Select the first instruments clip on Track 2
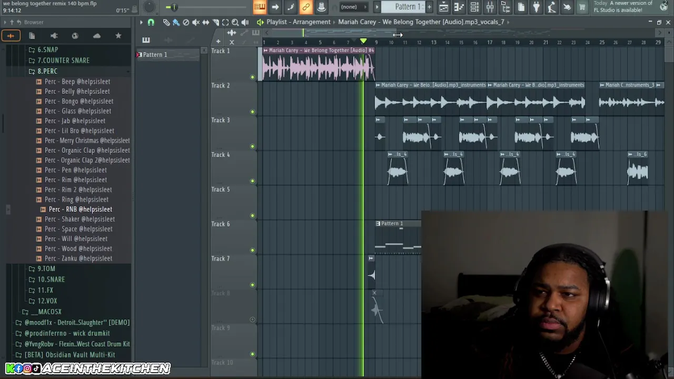The width and height of the screenshot is (674, 379). click(431, 97)
